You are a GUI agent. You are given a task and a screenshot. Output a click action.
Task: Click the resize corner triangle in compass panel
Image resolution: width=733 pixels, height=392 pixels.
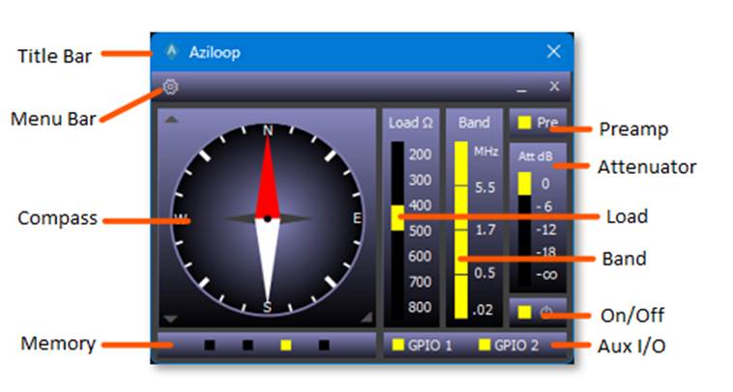(x=366, y=318)
